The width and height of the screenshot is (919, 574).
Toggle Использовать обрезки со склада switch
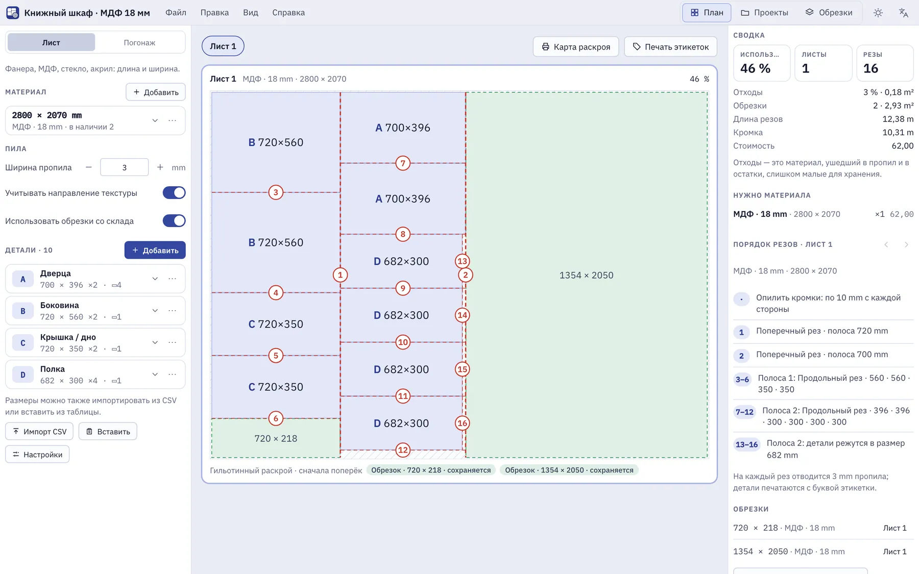[x=174, y=221]
